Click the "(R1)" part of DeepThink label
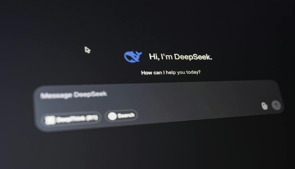 pyautogui.click(x=91, y=118)
